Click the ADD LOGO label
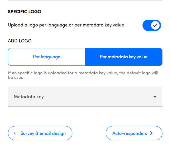171x146 pixels. coord(20,41)
